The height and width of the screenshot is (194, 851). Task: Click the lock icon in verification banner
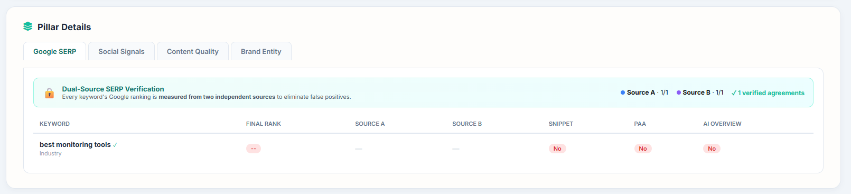point(49,93)
